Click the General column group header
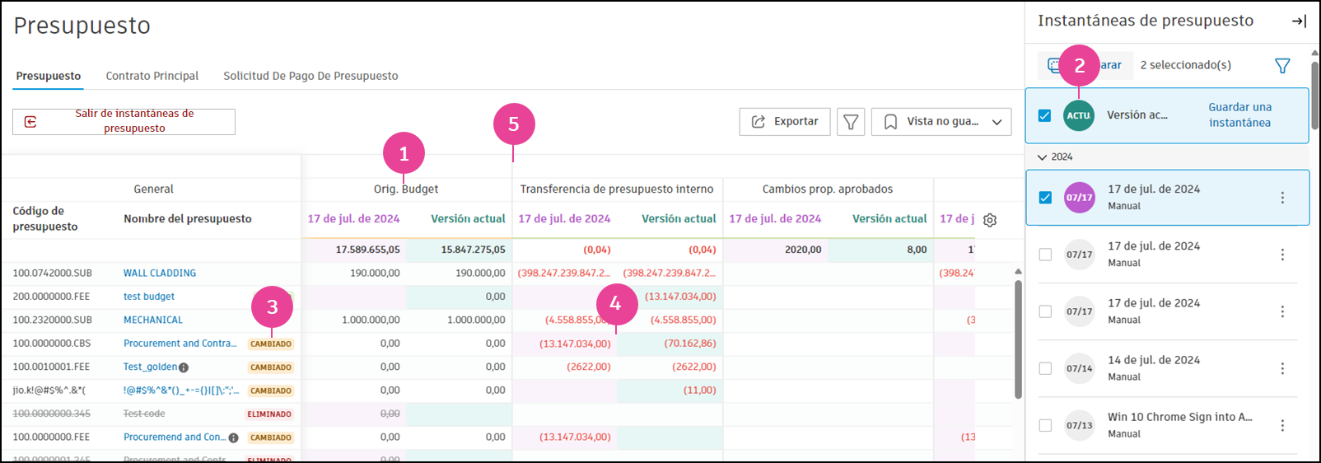 [x=153, y=189]
